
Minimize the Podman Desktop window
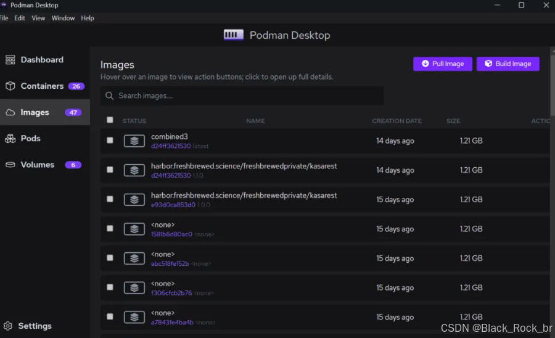(497, 5)
